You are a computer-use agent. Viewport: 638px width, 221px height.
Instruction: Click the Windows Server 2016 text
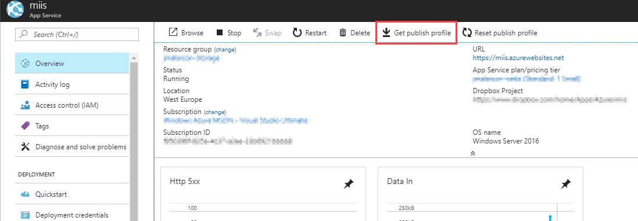pyautogui.click(x=506, y=141)
